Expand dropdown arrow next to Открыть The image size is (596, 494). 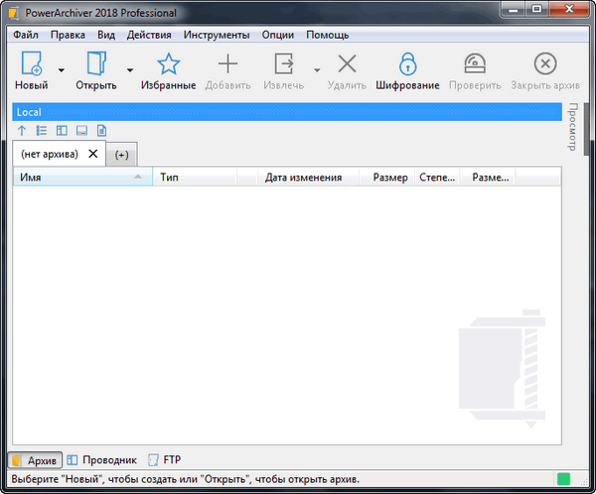pyautogui.click(x=130, y=69)
